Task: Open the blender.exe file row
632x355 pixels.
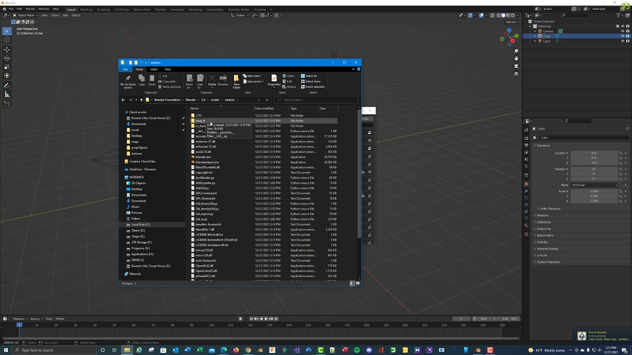Action: (x=264, y=157)
